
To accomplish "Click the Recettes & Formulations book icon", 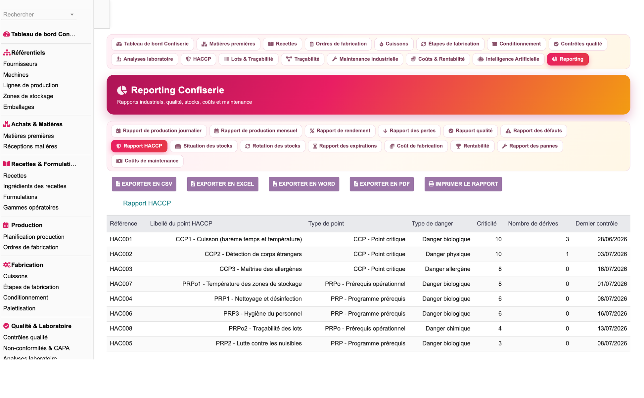I will 6,164.
